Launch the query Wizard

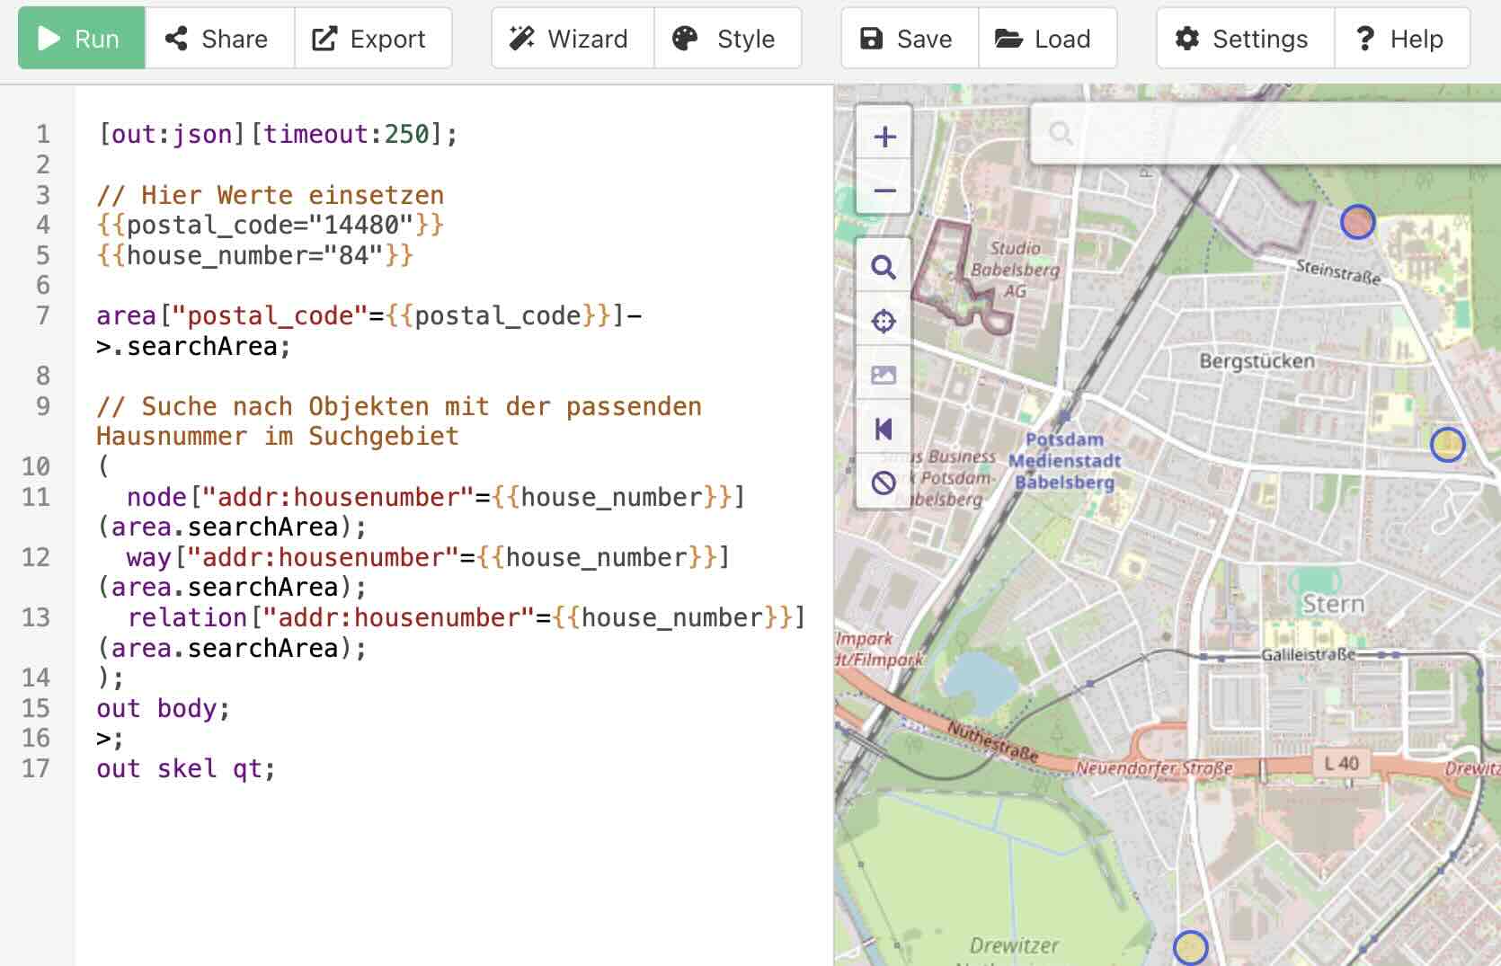tap(572, 38)
